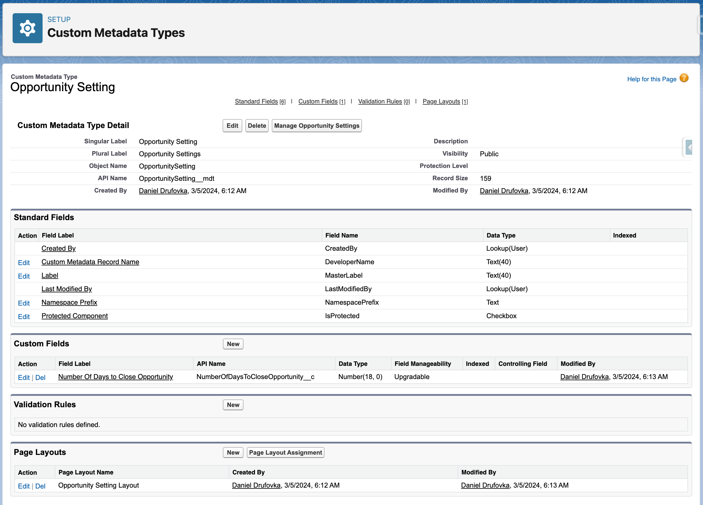Click New button in Validation Rules
Screen dimensions: 703x505
click(233, 405)
